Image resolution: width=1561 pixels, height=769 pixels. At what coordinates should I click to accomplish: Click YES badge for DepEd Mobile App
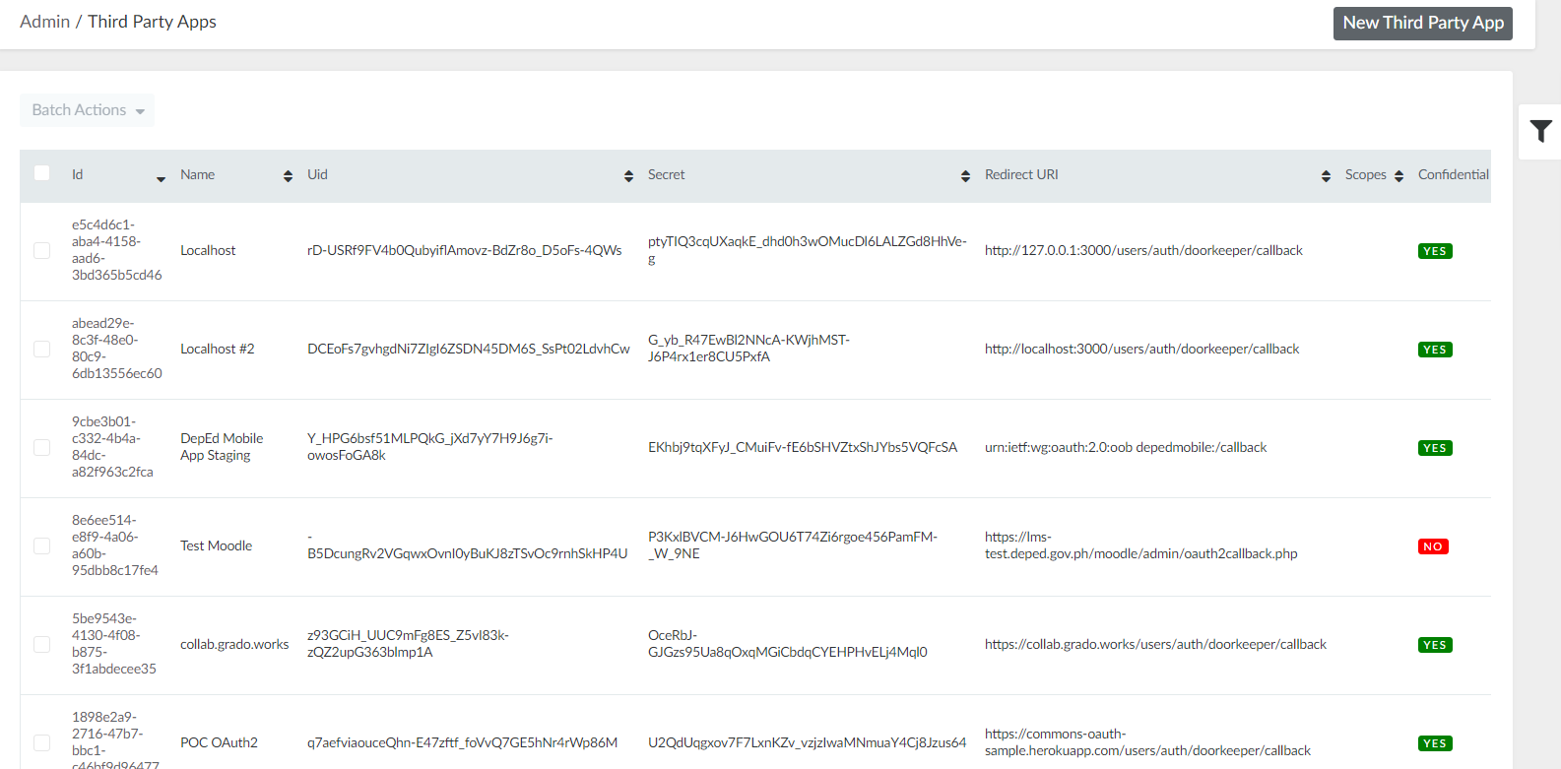[x=1435, y=448]
